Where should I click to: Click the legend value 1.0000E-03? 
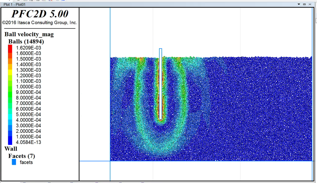[x=28, y=87]
